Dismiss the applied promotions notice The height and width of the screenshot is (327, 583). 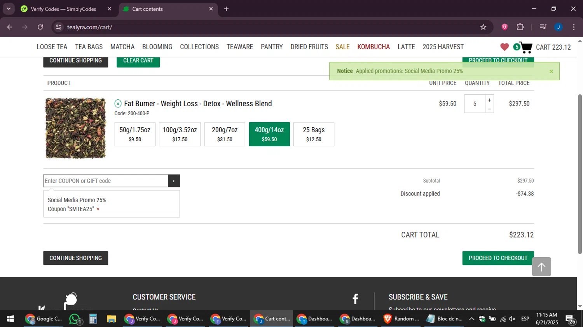click(x=551, y=71)
